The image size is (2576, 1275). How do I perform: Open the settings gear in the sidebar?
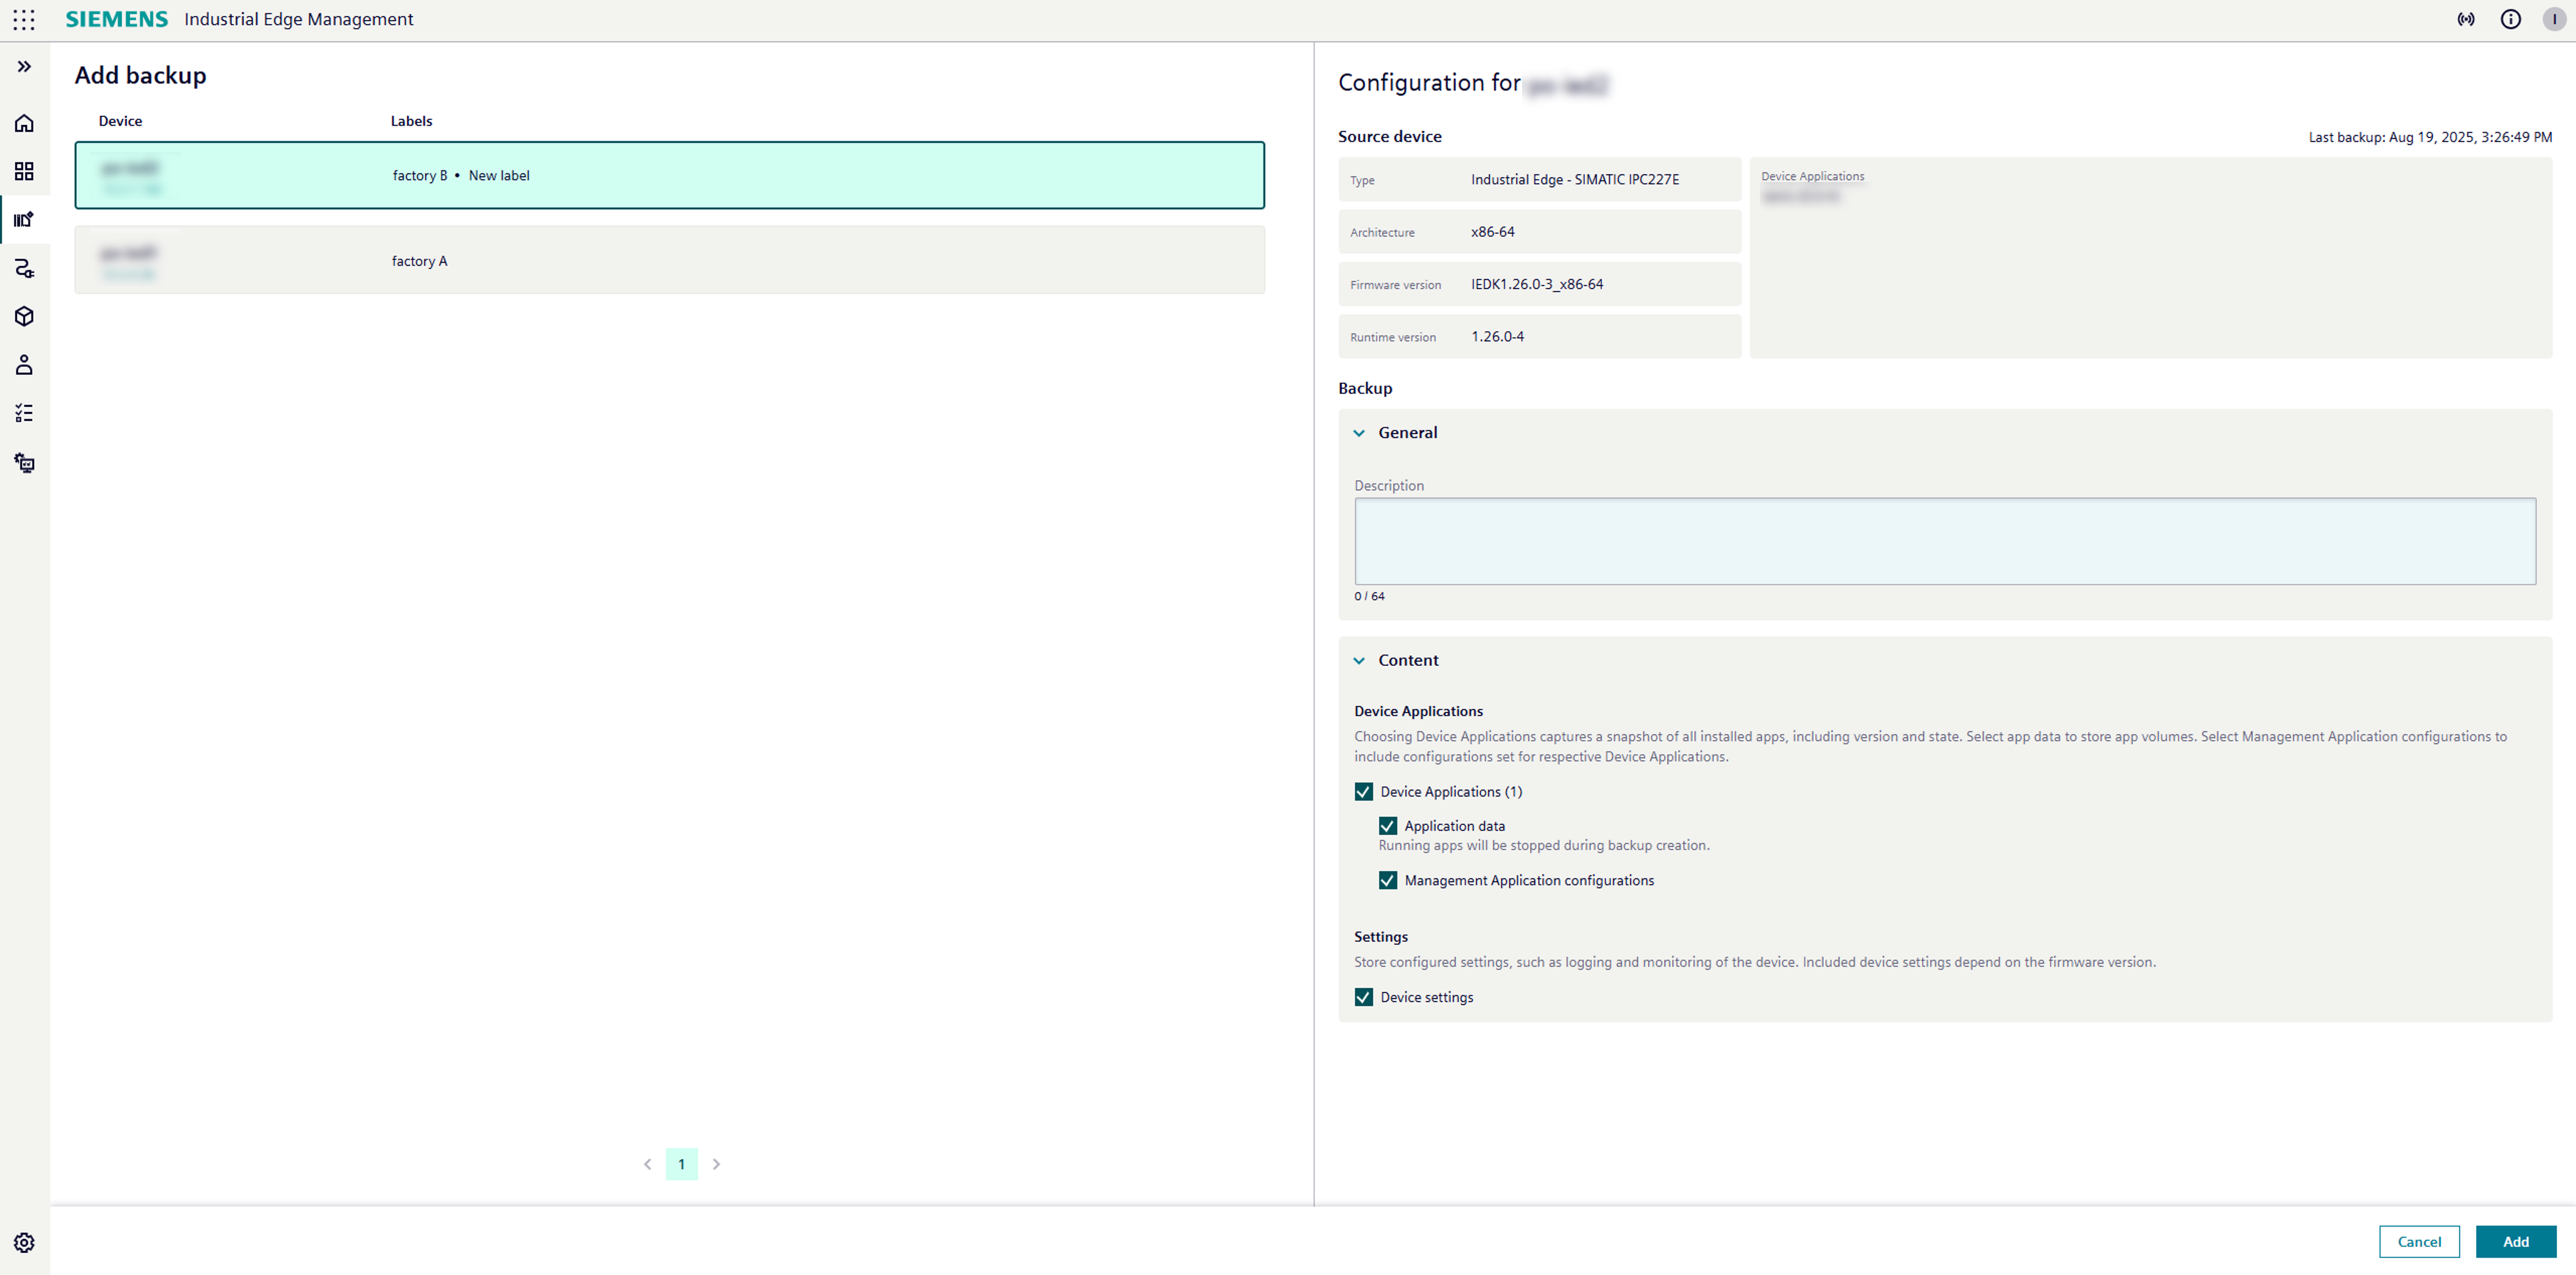coord(24,1242)
